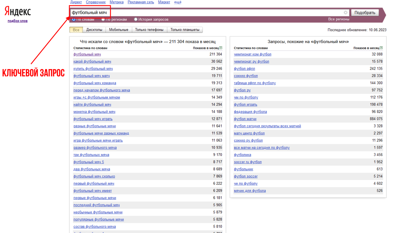Open Метрика in the top menu
Viewport: 415px width, 233px height.
(x=117, y=2)
